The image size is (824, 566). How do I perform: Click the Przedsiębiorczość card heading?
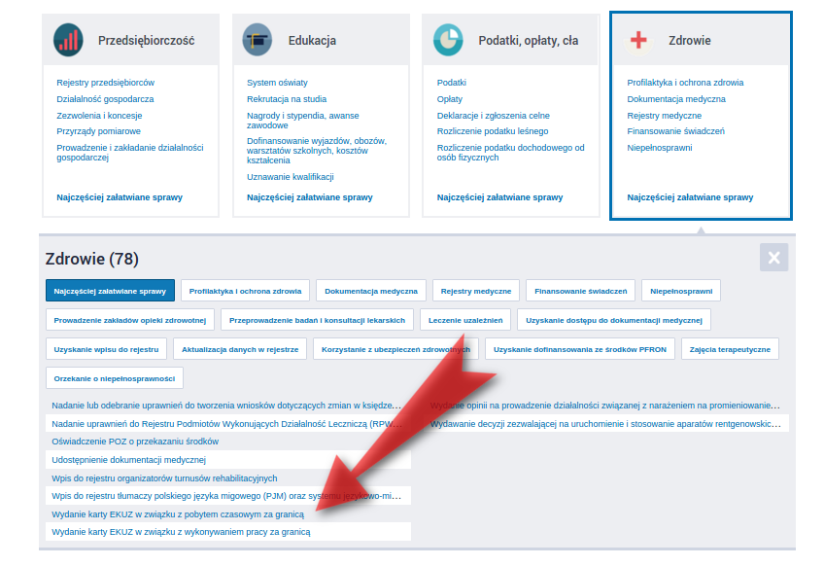pyautogui.click(x=146, y=41)
